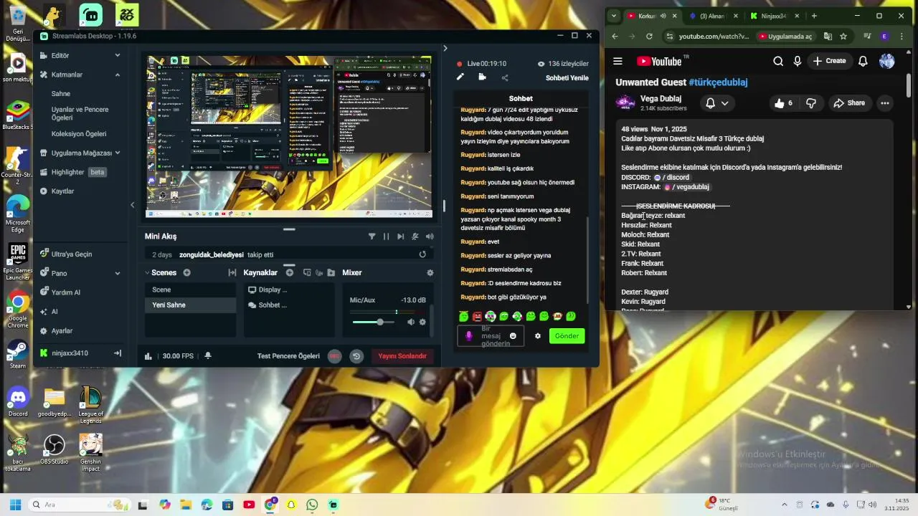The image size is (918, 516).
Task: Click the notifications bell near 30.00 FPS
Action: click(208, 355)
